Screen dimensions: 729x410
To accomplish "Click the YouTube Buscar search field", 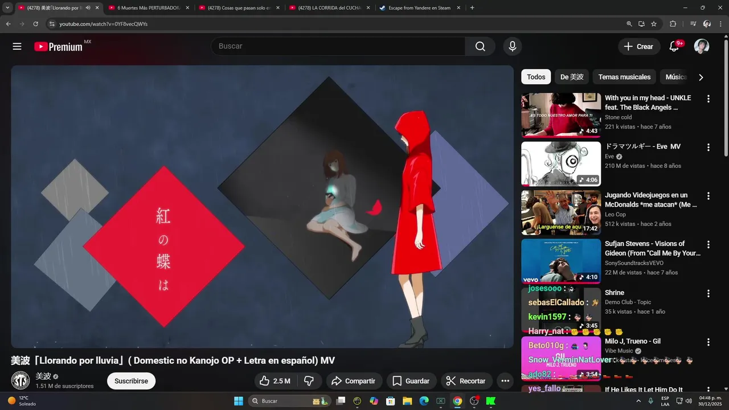I will (338, 47).
